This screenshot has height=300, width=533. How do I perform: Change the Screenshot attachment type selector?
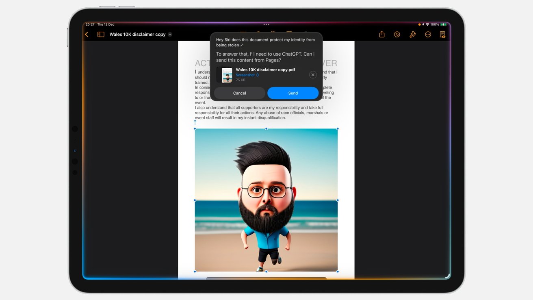[247, 75]
